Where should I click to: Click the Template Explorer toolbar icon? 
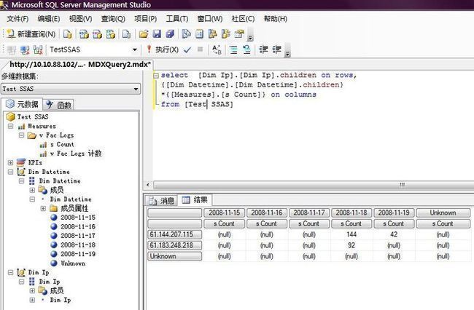point(226,34)
